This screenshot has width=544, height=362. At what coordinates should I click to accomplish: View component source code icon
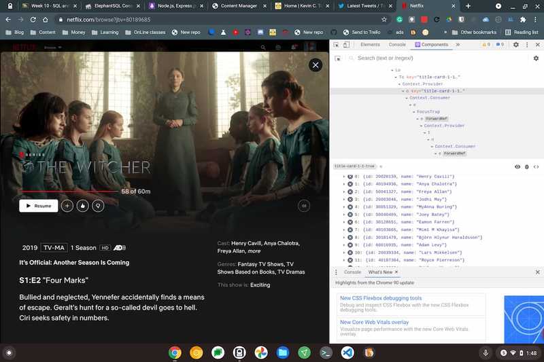tap(536, 167)
